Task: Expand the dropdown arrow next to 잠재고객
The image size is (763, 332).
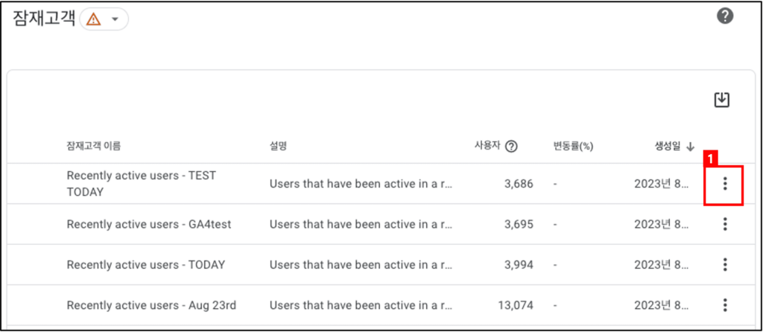Action: 115,19
